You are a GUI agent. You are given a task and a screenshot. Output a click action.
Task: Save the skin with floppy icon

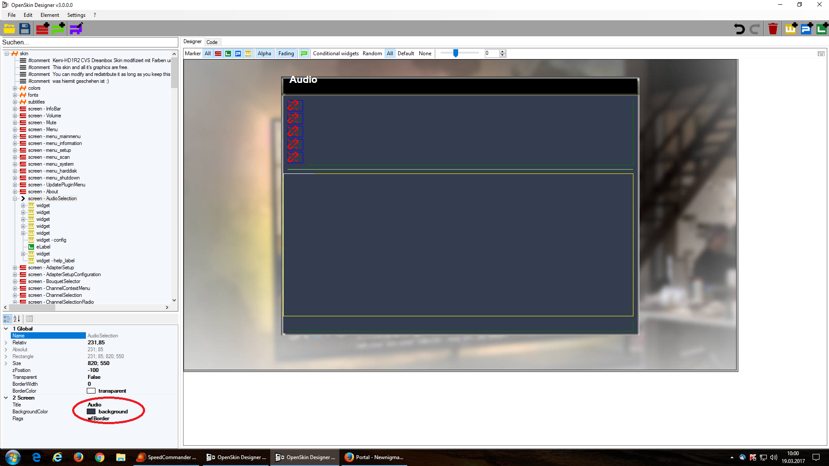click(x=25, y=29)
